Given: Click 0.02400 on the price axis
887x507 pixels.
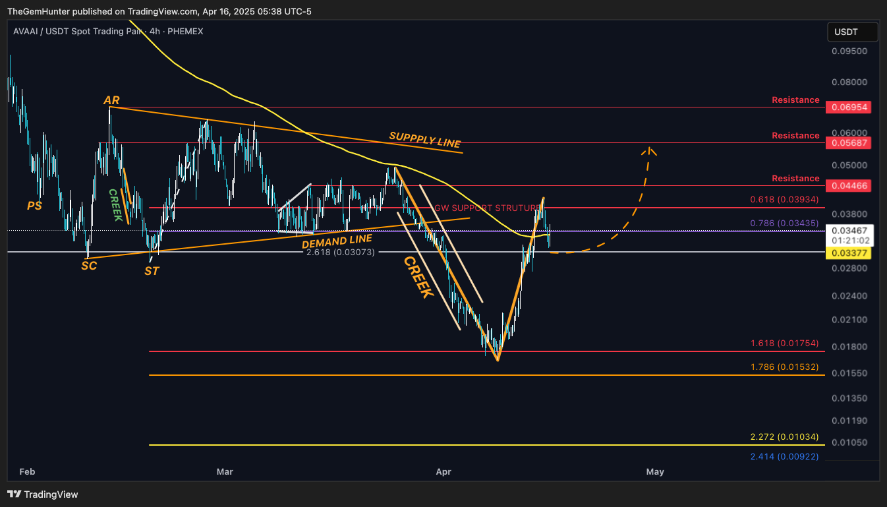Looking at the screenshot, I should 849,295.
